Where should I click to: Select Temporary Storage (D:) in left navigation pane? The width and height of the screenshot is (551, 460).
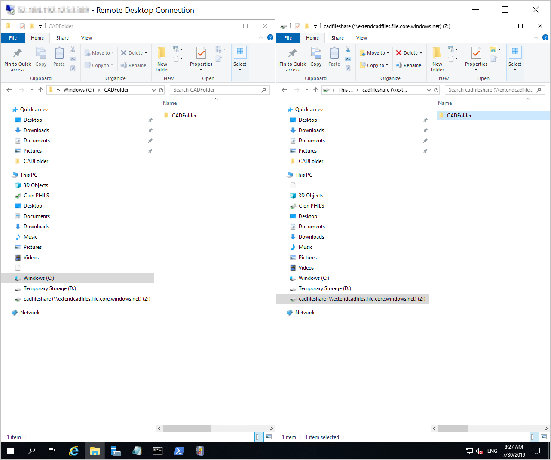(50, 288)
